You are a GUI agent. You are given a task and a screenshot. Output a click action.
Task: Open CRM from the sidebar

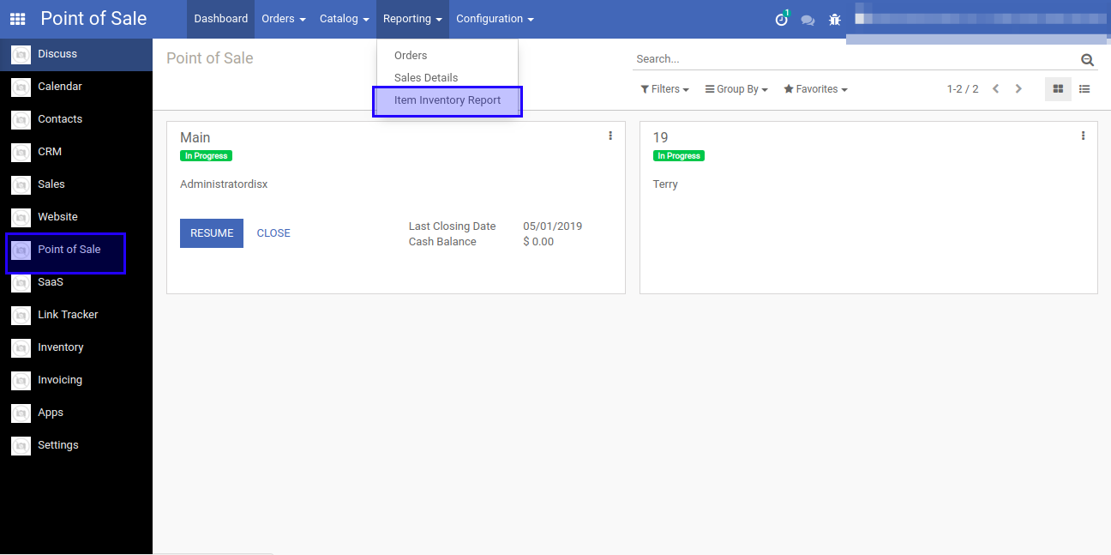coord(50,152)
